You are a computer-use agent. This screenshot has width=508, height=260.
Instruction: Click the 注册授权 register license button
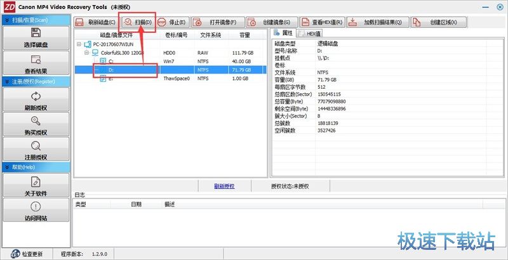[x=36, y=150]
